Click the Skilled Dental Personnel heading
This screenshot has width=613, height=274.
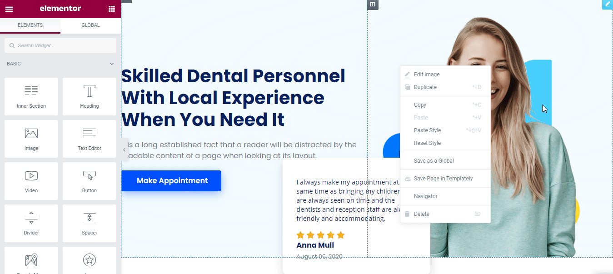(x=234, y=98)
